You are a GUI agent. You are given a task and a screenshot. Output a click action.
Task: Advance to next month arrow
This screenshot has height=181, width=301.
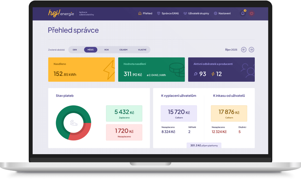(252, 50)
